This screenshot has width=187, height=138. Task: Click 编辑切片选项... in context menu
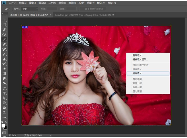coord(140,59)
